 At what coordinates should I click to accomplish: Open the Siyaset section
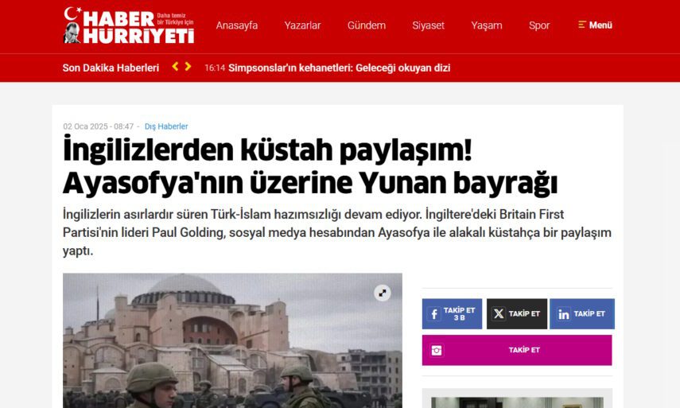tap(428, 25)
